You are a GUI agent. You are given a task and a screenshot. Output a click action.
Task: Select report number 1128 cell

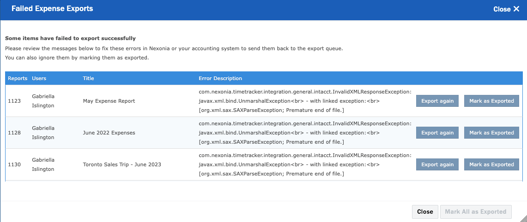(x=14, y=133)
